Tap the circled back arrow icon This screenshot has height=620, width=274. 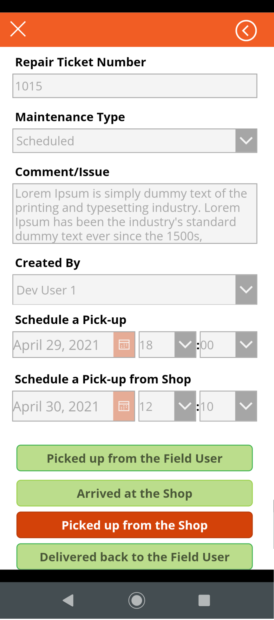pyautogui.click(x=246, y=30)
